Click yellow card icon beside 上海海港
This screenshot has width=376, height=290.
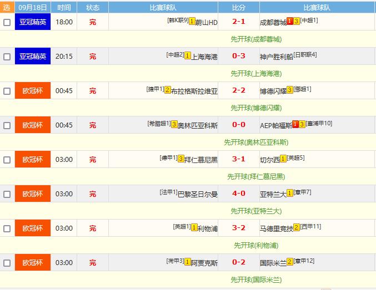[x=188, y=55]
